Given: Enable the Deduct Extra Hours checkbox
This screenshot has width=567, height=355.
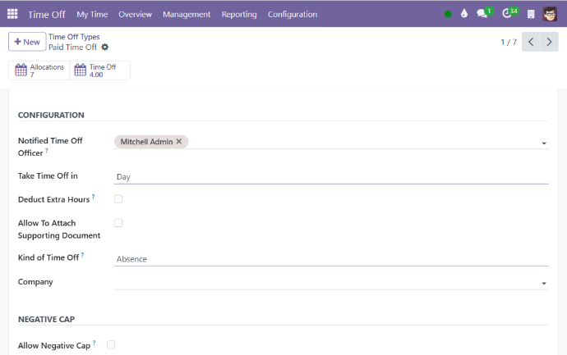Looking at the screenshot, I should (x=118, y=199).
